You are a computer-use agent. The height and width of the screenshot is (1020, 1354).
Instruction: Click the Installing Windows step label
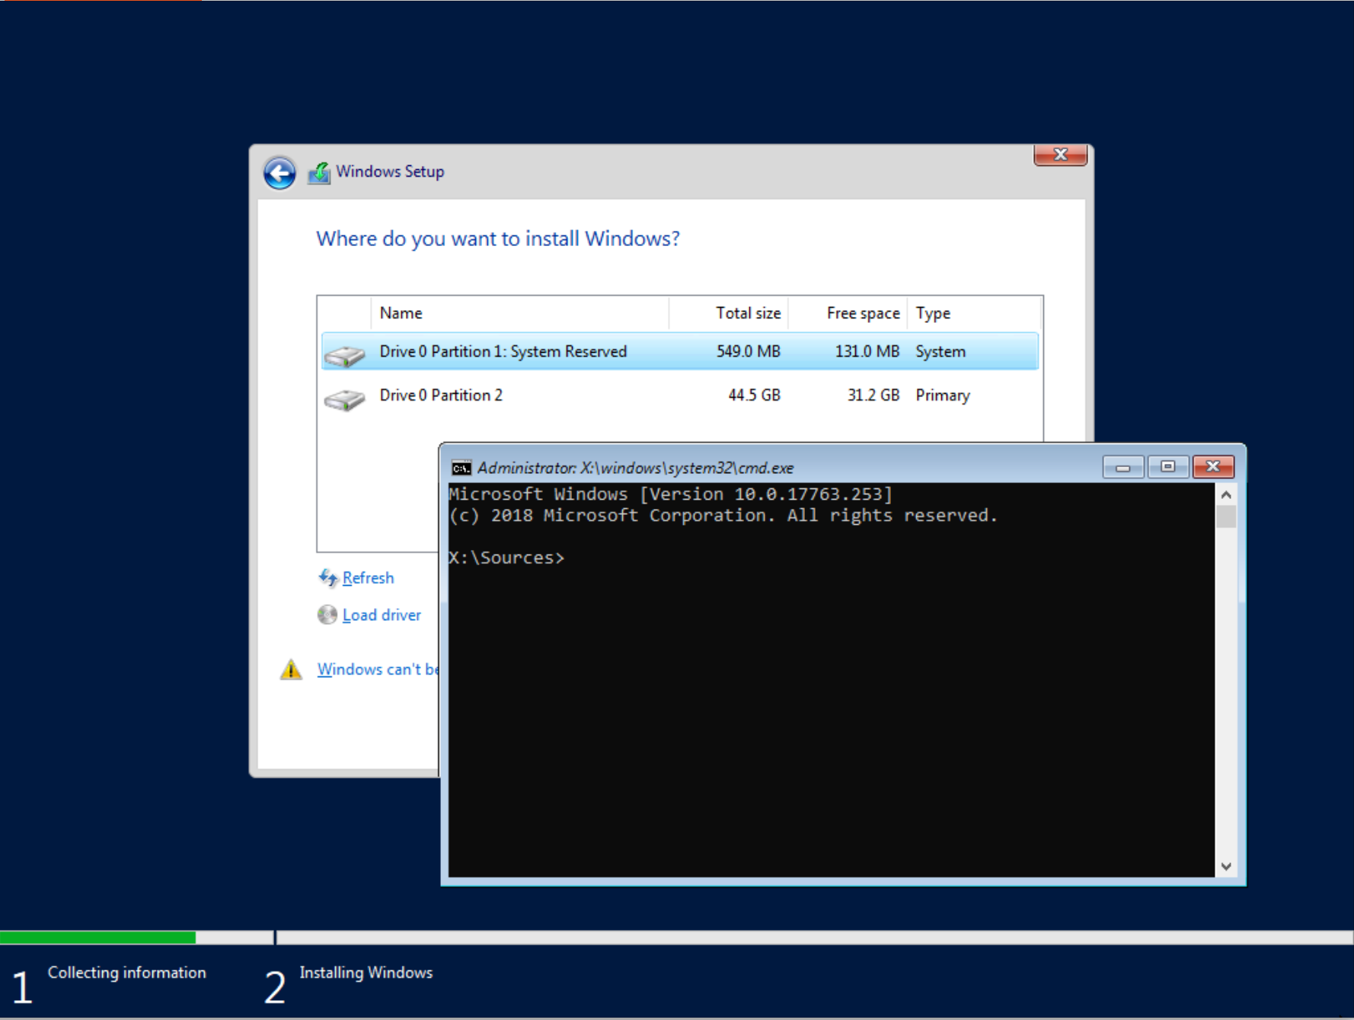pyautogui.click(x=366, y=973)
